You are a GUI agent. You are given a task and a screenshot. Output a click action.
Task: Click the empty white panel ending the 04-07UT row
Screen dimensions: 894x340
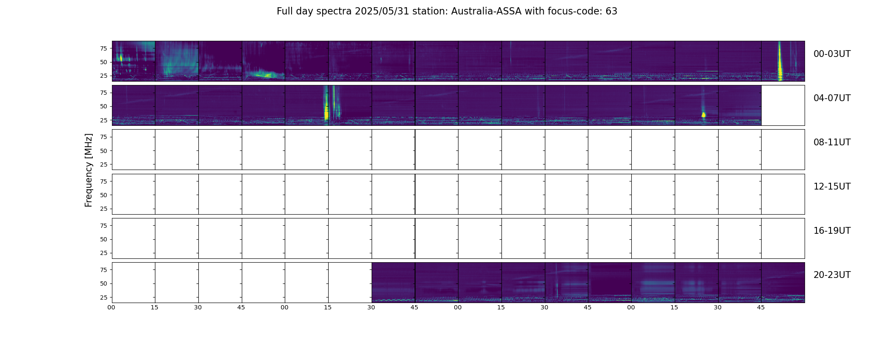[x=783, y=105]
